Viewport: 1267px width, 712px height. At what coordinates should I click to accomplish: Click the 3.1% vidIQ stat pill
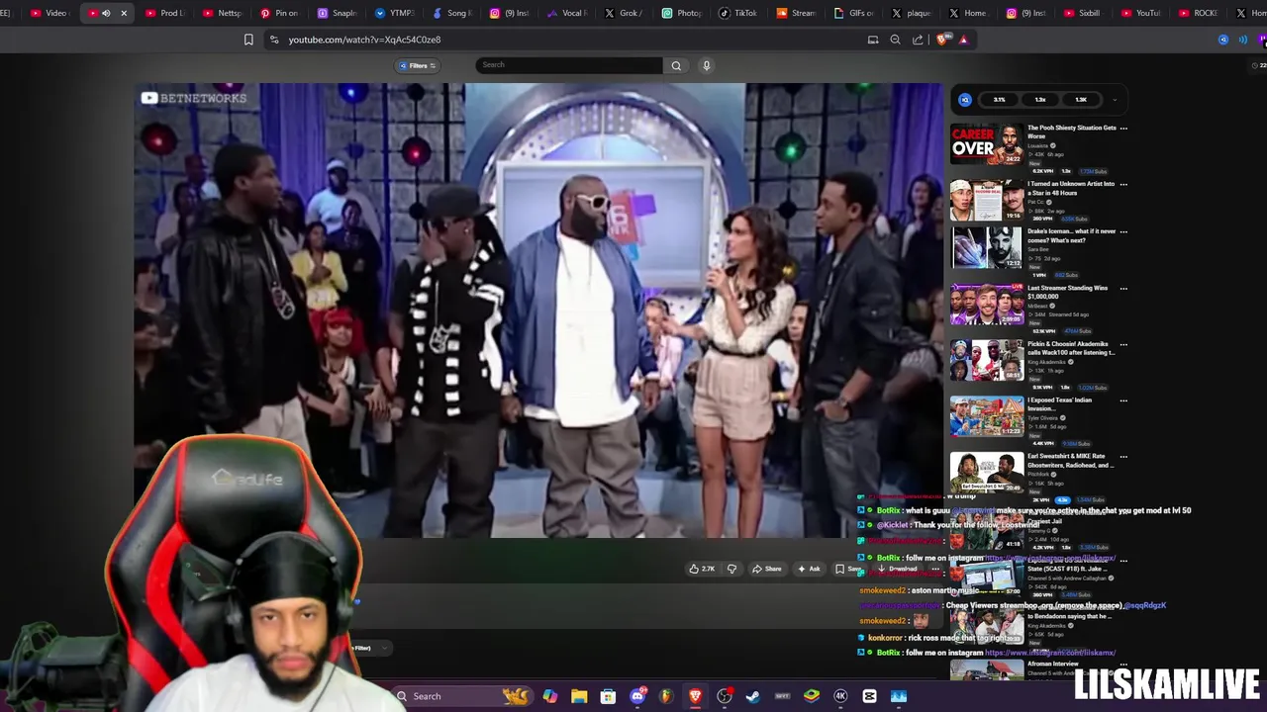(x=1000, y=99)
